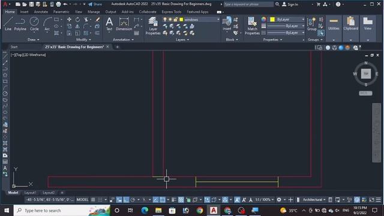Click the Mirror tool in Modify panel
The width and height of the screenshot is (384, 216).
click(77, 26)
